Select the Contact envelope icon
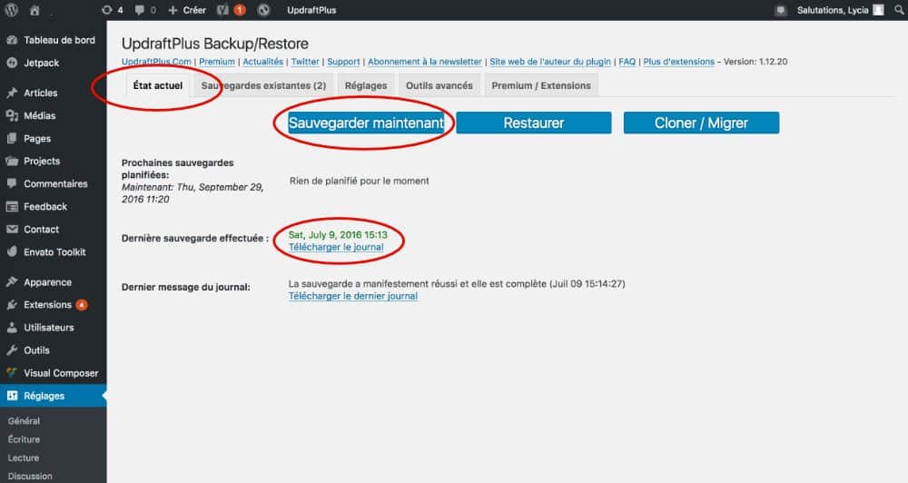908x483 pixels. pyautogui.click(x=12, y=230)
